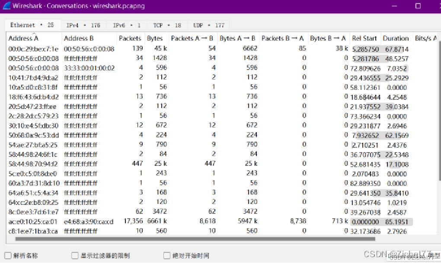Viewport: 441px width, 264px height.
Task: Click the 3472 bytes cell in Bytes column
Action: point(160,211)
